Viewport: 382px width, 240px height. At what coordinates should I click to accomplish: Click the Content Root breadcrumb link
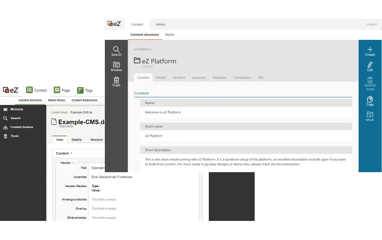[59, 112]
